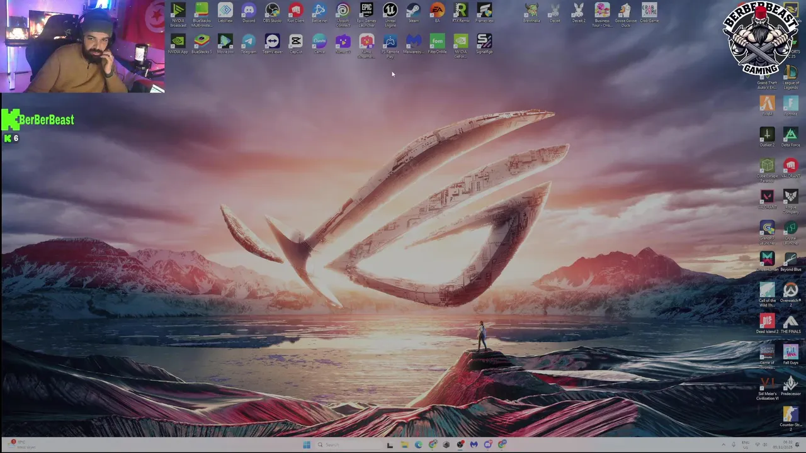Screen dimensions: 806x453
Task: Open the Call of the Wild icon
Action: (767, 294)
